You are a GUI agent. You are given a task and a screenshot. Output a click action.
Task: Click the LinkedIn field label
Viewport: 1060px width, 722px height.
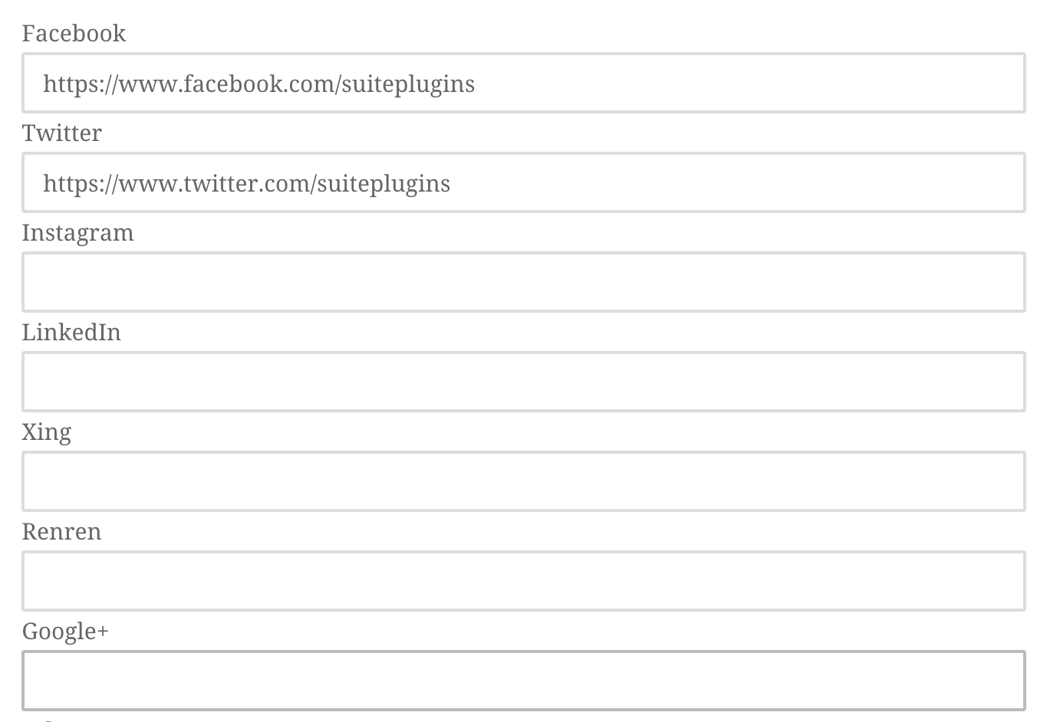[71, 332]
